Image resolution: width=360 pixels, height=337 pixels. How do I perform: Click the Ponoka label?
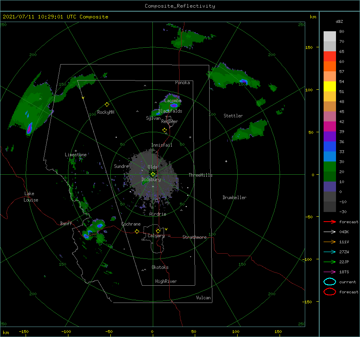pos(182,83)
